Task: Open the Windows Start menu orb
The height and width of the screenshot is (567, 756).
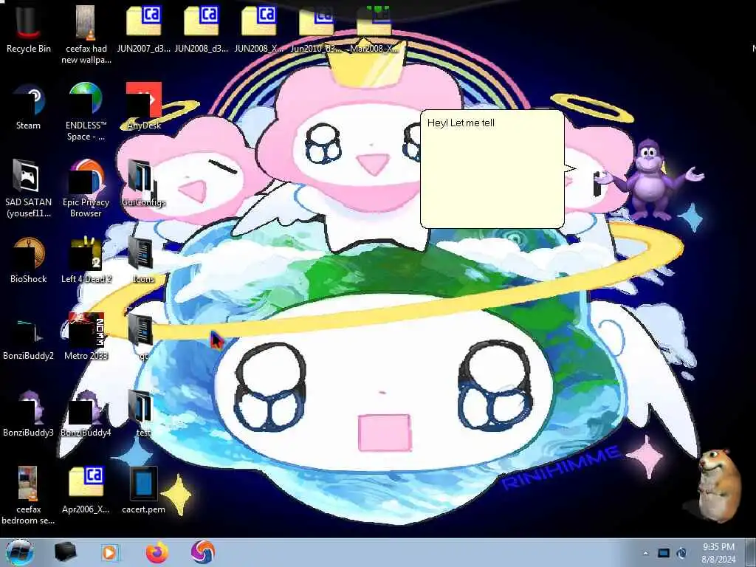Action: pyautogui.click(x=20, y=552)
